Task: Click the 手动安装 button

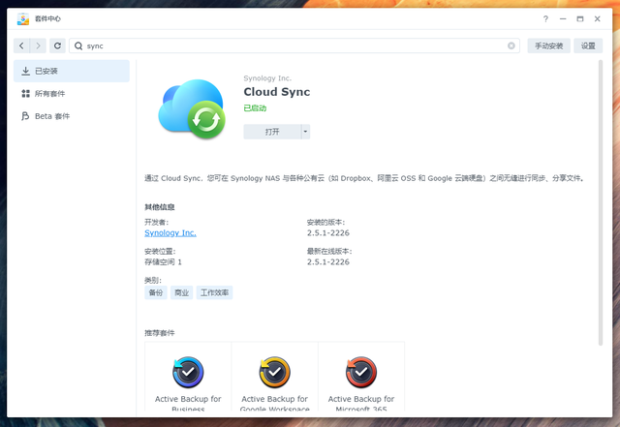Action: (549, 46)
